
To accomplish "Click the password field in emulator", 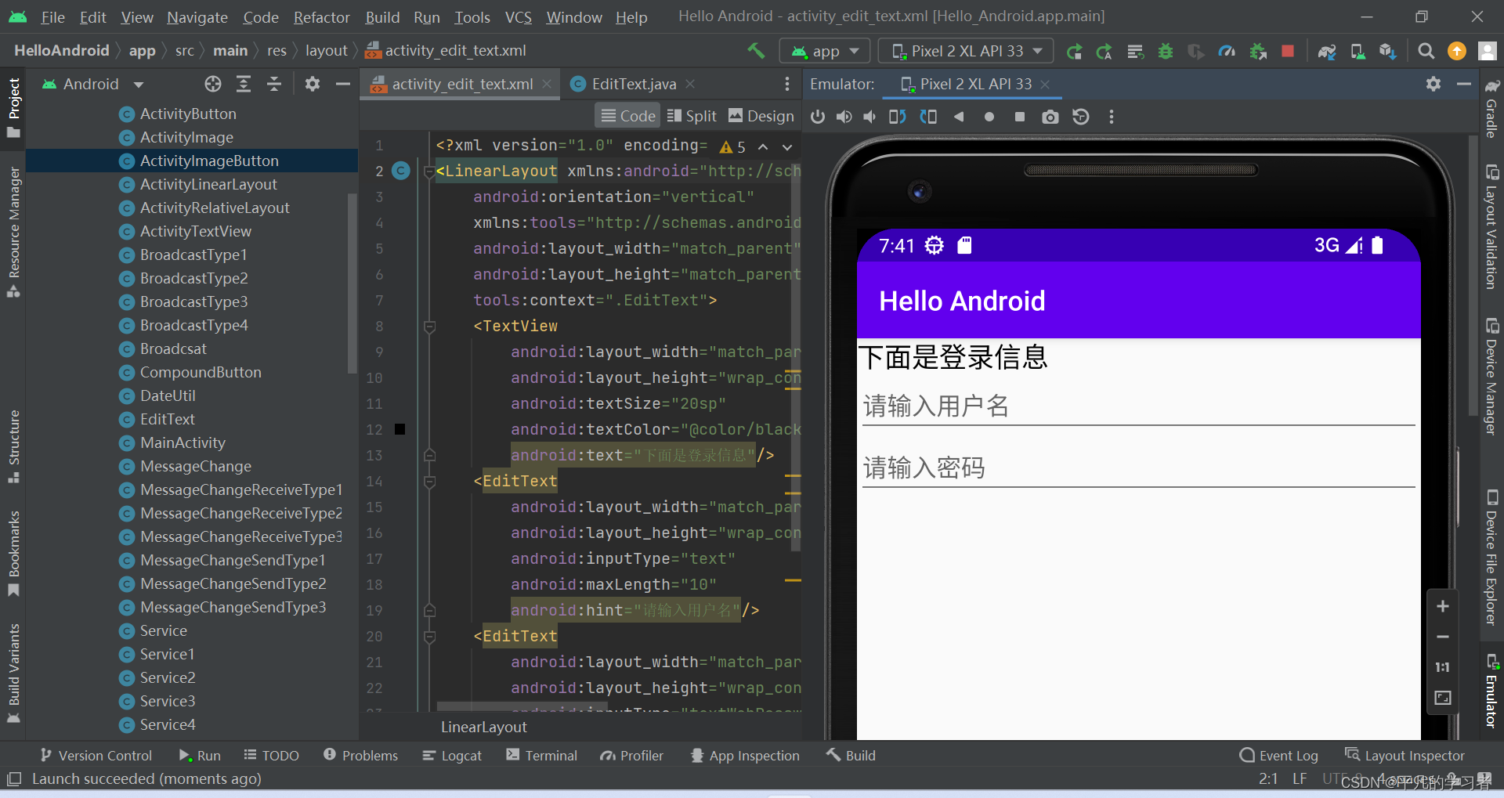I will (x=1138, y=468).
